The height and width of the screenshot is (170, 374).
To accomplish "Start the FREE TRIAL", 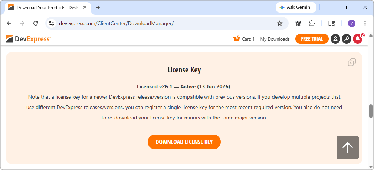I will (x=312, y=39).
